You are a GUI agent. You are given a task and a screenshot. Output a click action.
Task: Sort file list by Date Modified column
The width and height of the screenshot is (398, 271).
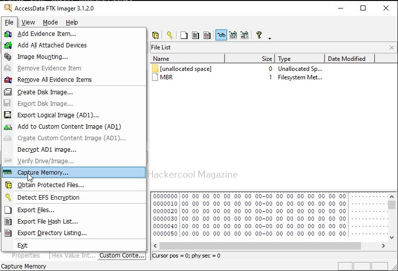(349, 58)
